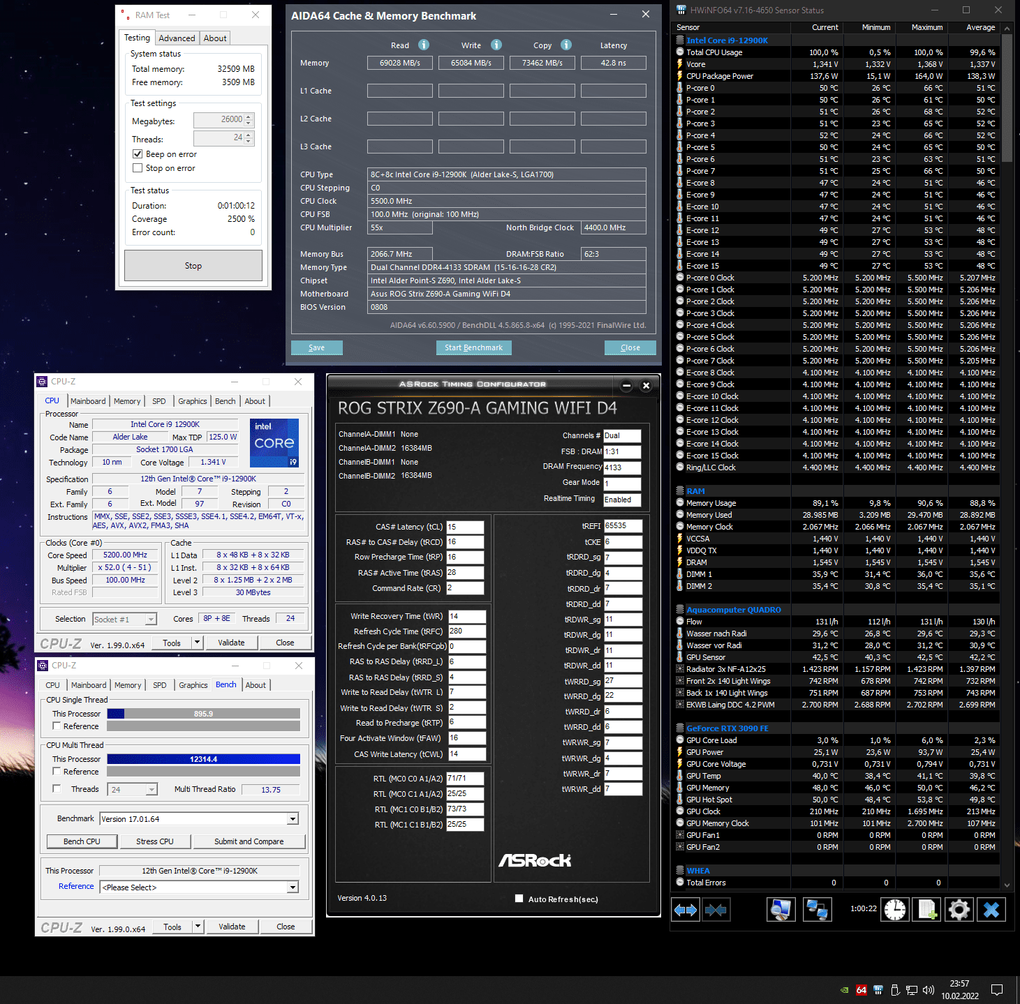Click sensor group icon for Intel Core i9-12900K
The image size is (1020, 1004).
tap(681, 40)
